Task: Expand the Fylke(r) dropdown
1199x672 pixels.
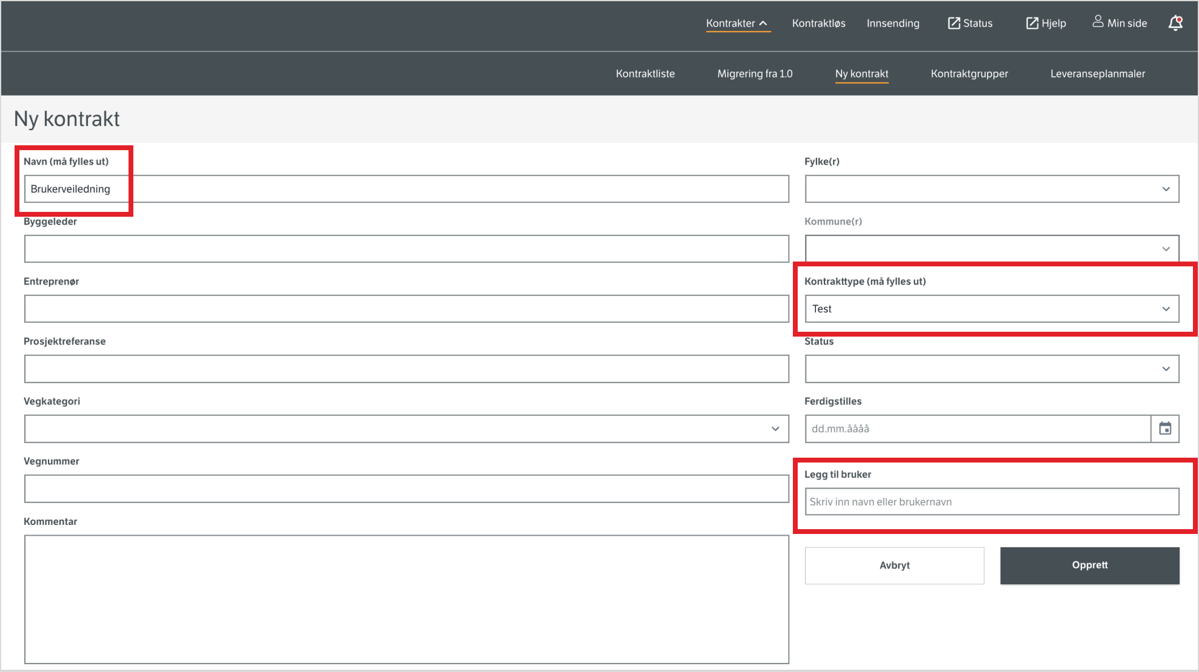Action: point(992,189)
